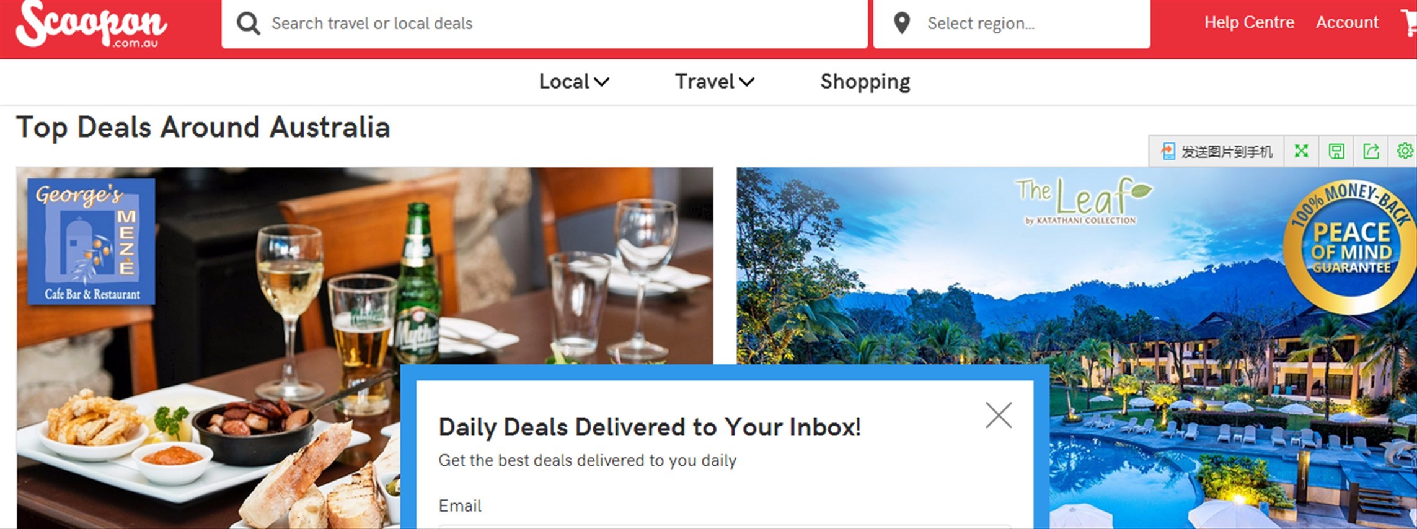
Task: Open the Select region dropdown
Action: [x=1012, y=24]
